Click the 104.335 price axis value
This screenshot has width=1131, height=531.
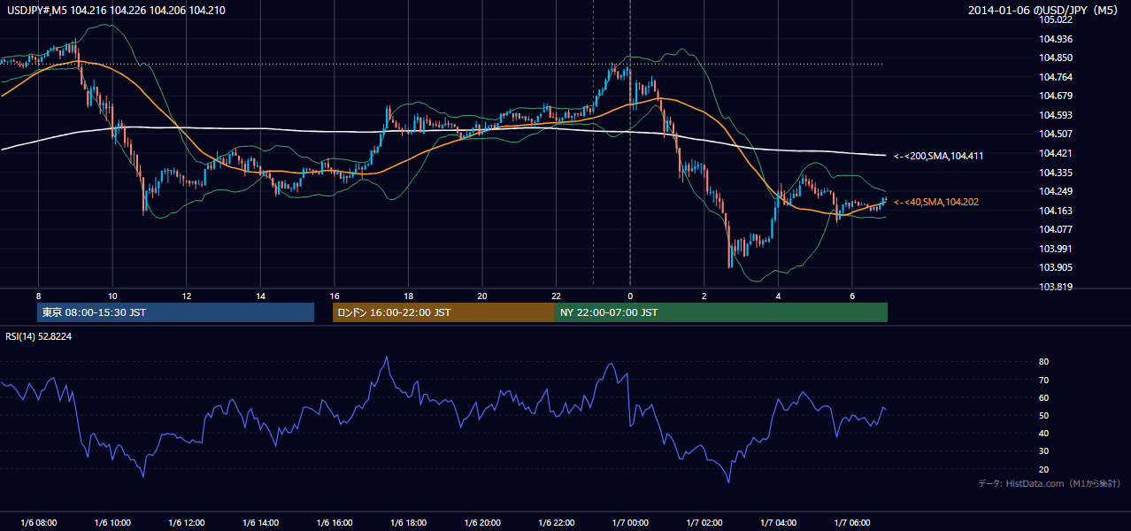(x=1056, y=173)
